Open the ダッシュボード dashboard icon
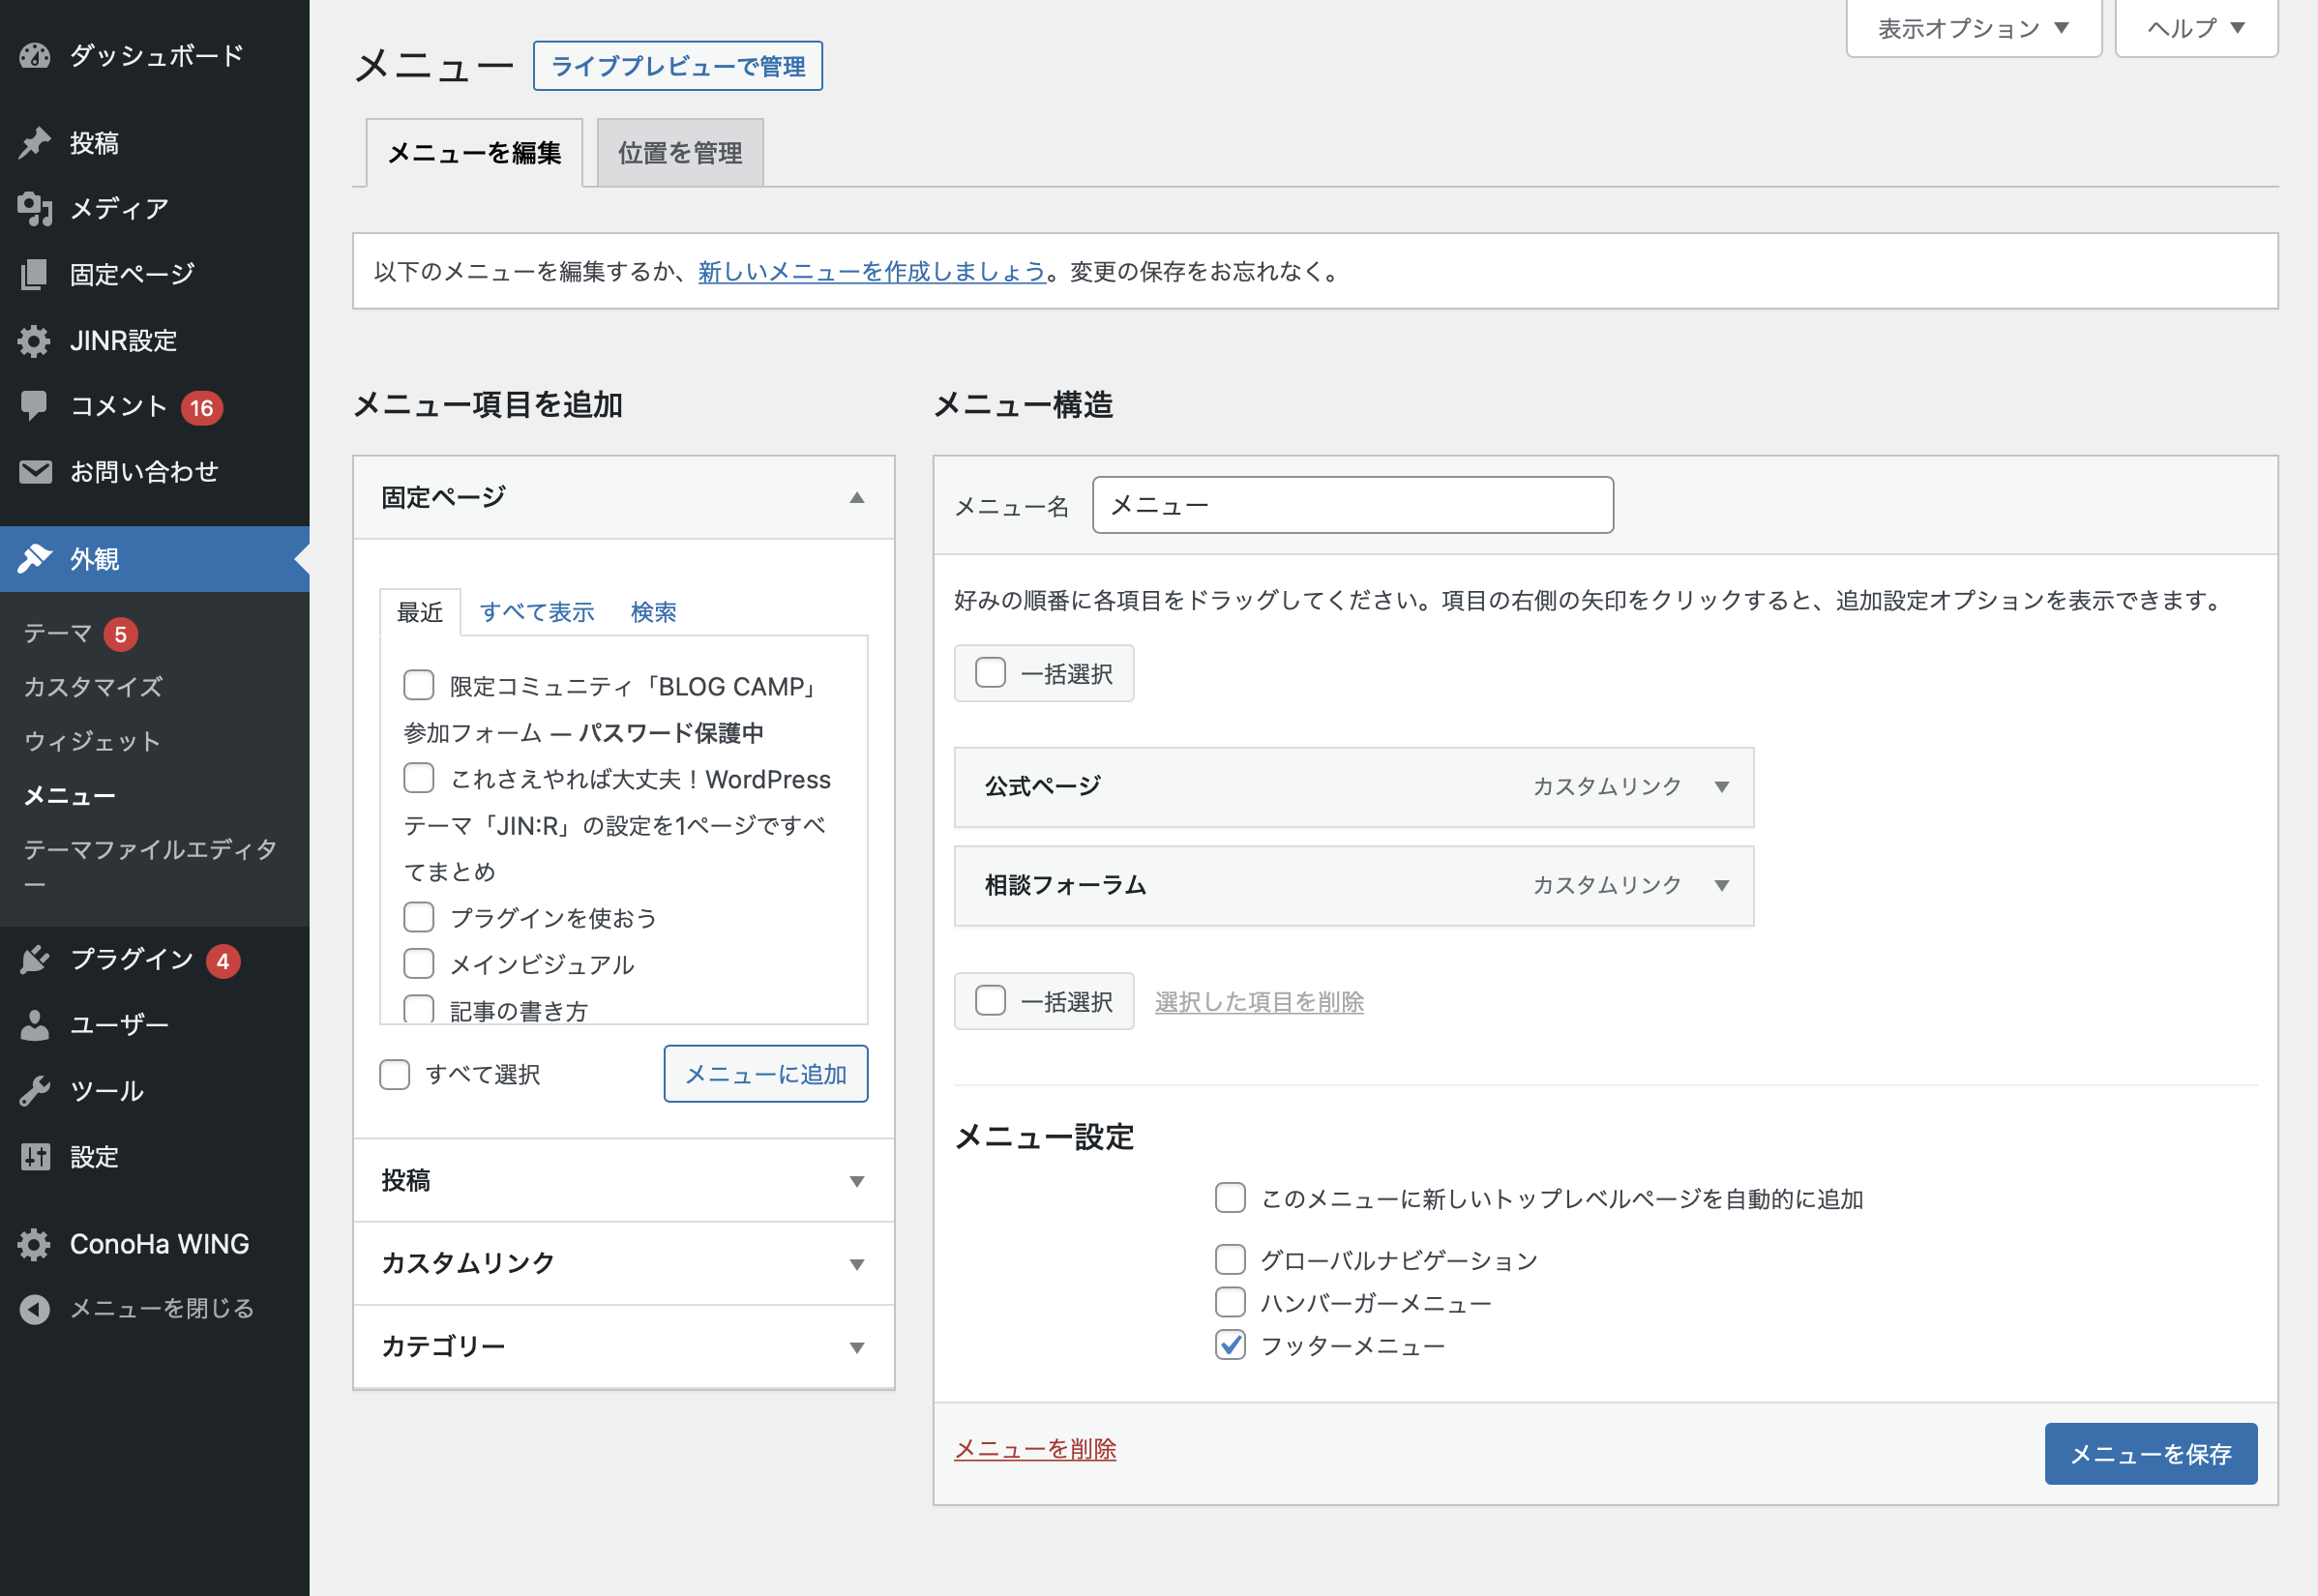The width and height of the screenshot is (2318, 1596). pyautogui.click(x=35, y=55)
